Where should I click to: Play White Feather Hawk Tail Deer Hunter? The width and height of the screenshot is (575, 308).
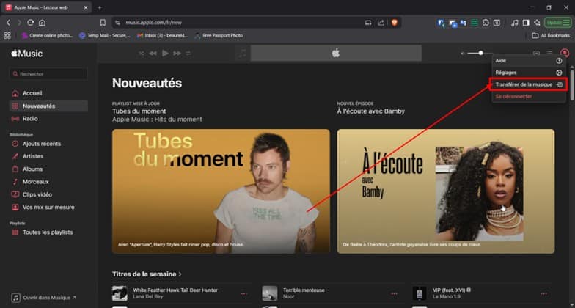point(120,293)
